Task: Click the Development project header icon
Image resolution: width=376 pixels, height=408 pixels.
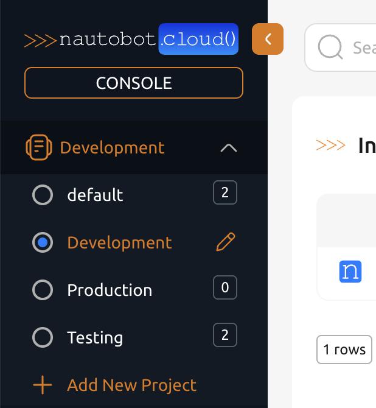Action: [x=39, y=147]
